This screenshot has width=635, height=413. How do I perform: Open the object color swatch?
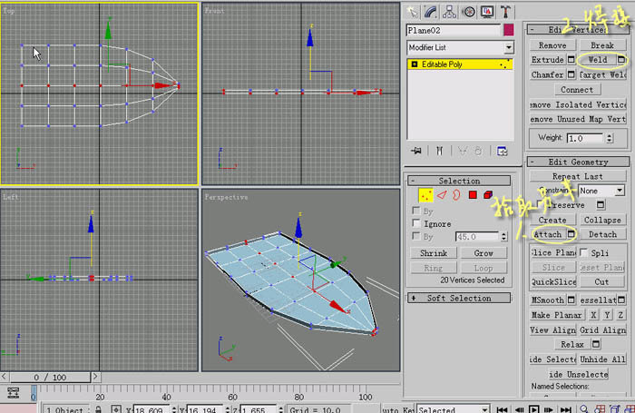click(x=508, y=30)
